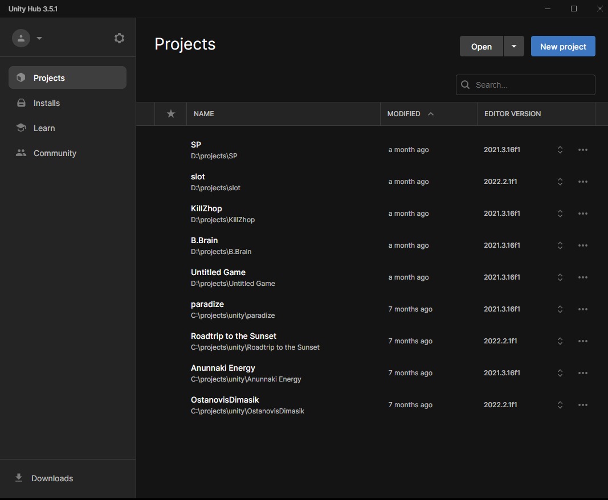Click the D:\projects\slot path text
Screen dimensions: 608x500
pyautogui.click(x=215, y=188)
